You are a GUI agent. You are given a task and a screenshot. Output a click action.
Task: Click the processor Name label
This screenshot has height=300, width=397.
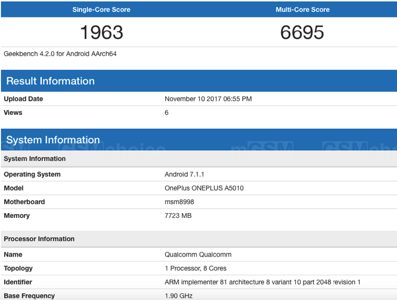pyautogui.click(x=13, y=254)
